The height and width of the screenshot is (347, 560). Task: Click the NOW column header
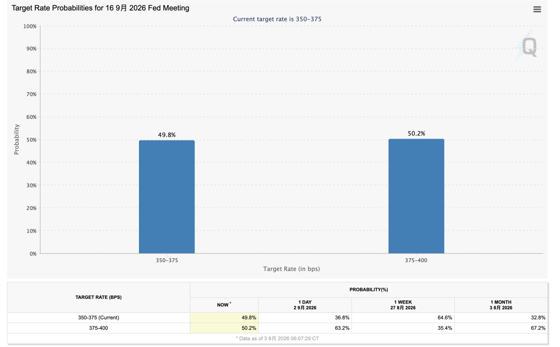(225, 305)
